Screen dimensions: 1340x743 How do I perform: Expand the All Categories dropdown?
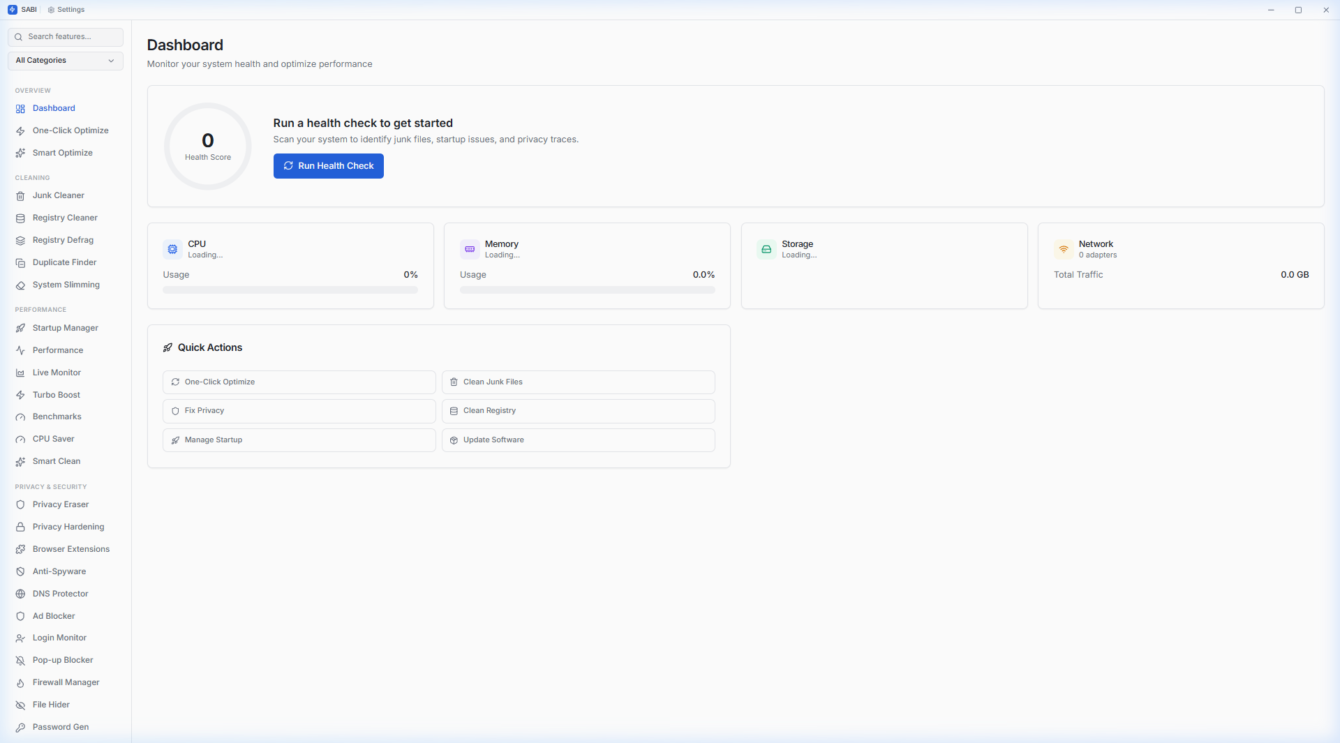click(66, 61)
